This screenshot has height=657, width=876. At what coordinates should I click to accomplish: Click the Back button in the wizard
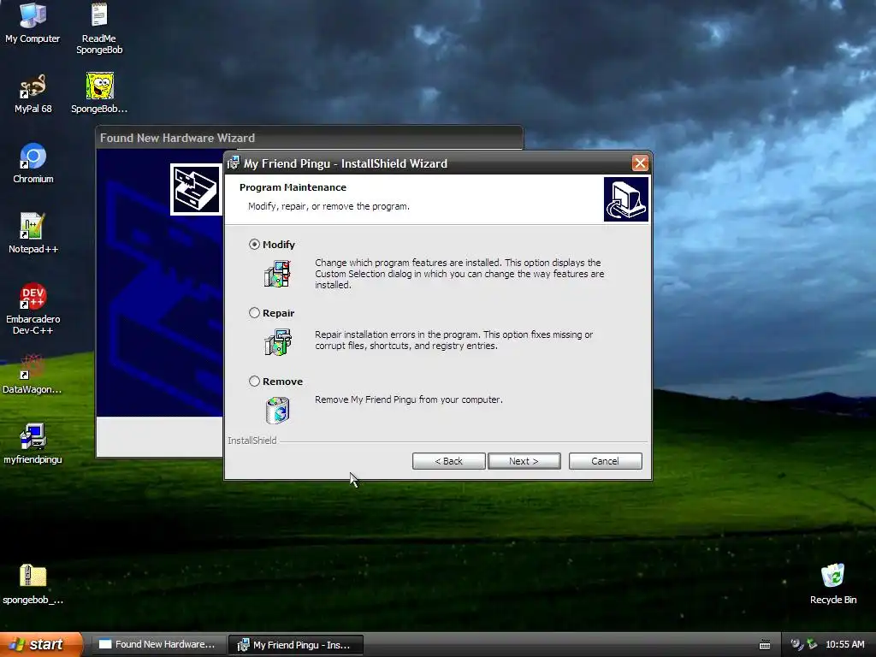pyautogui.click(x=448, y=461)
